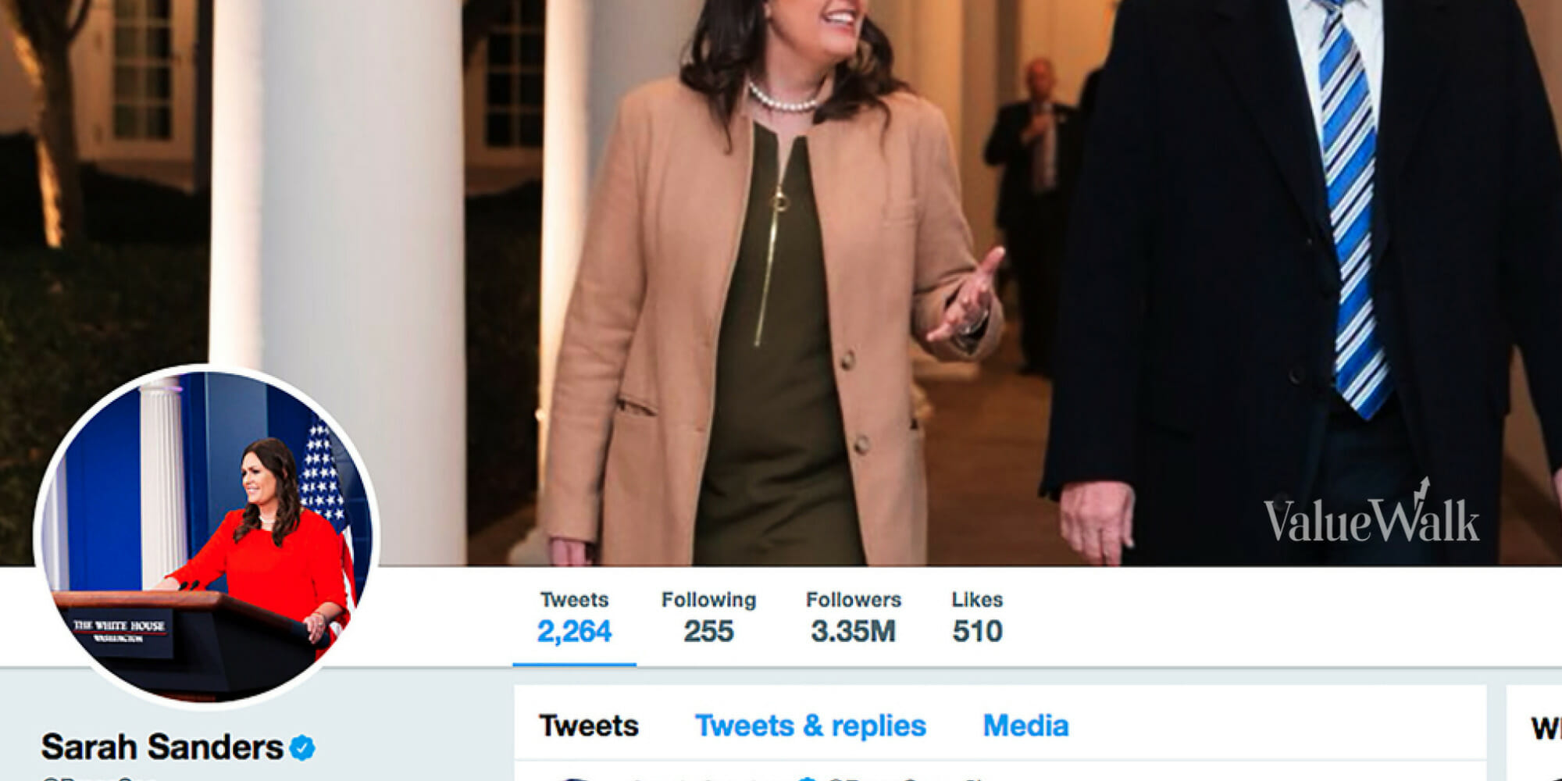Open the 'Likes' stat label
This screenshot has width=1562, height=781.
977,600
